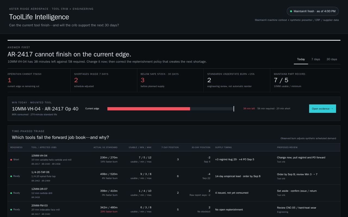The width and height of the screenshot is (348, 217).
Task: Select the 1/4-20-TAP-06 tool name
Action: 41,172
